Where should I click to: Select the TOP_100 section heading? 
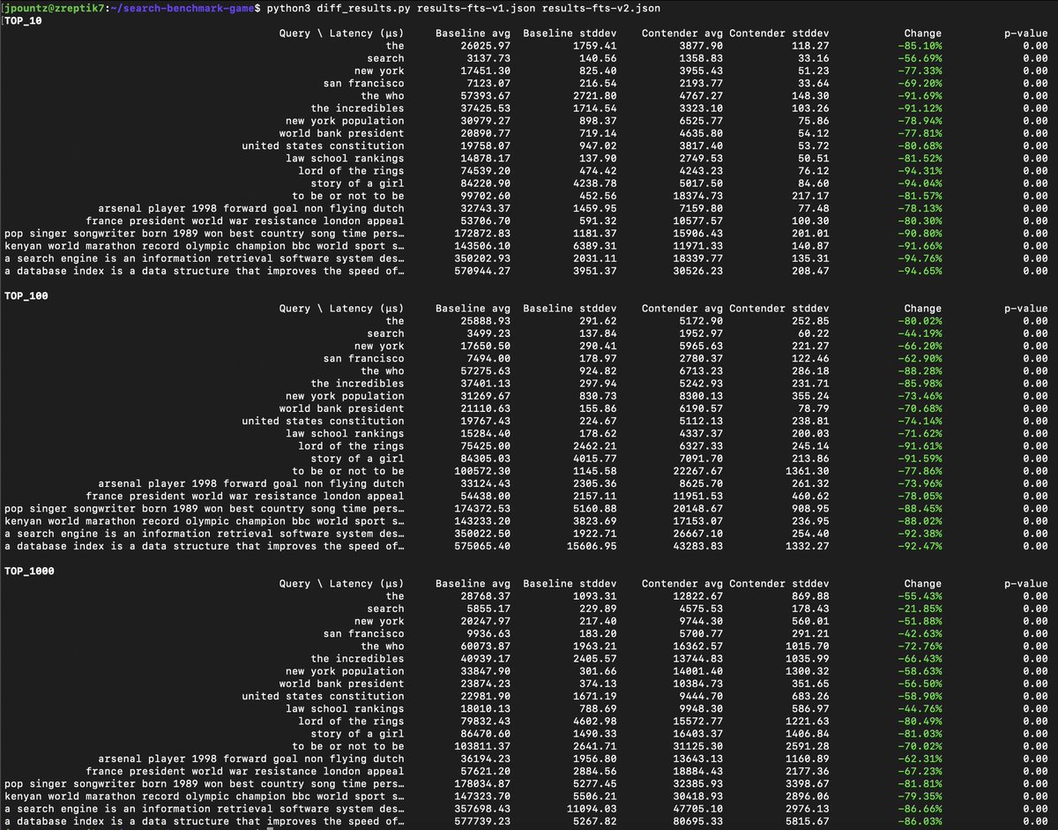pos(26,296)
